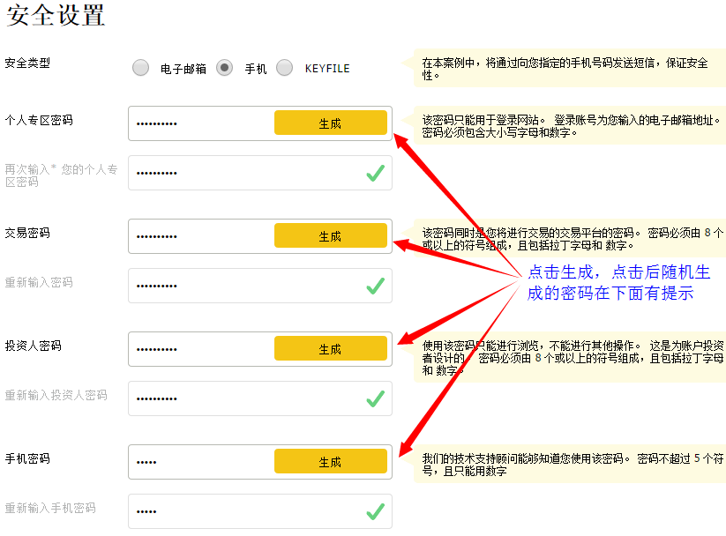This screenshot has height=536, width=726.
Task: Select the 电子邮箱 security type radio button
Action: [x=140, y=67]
